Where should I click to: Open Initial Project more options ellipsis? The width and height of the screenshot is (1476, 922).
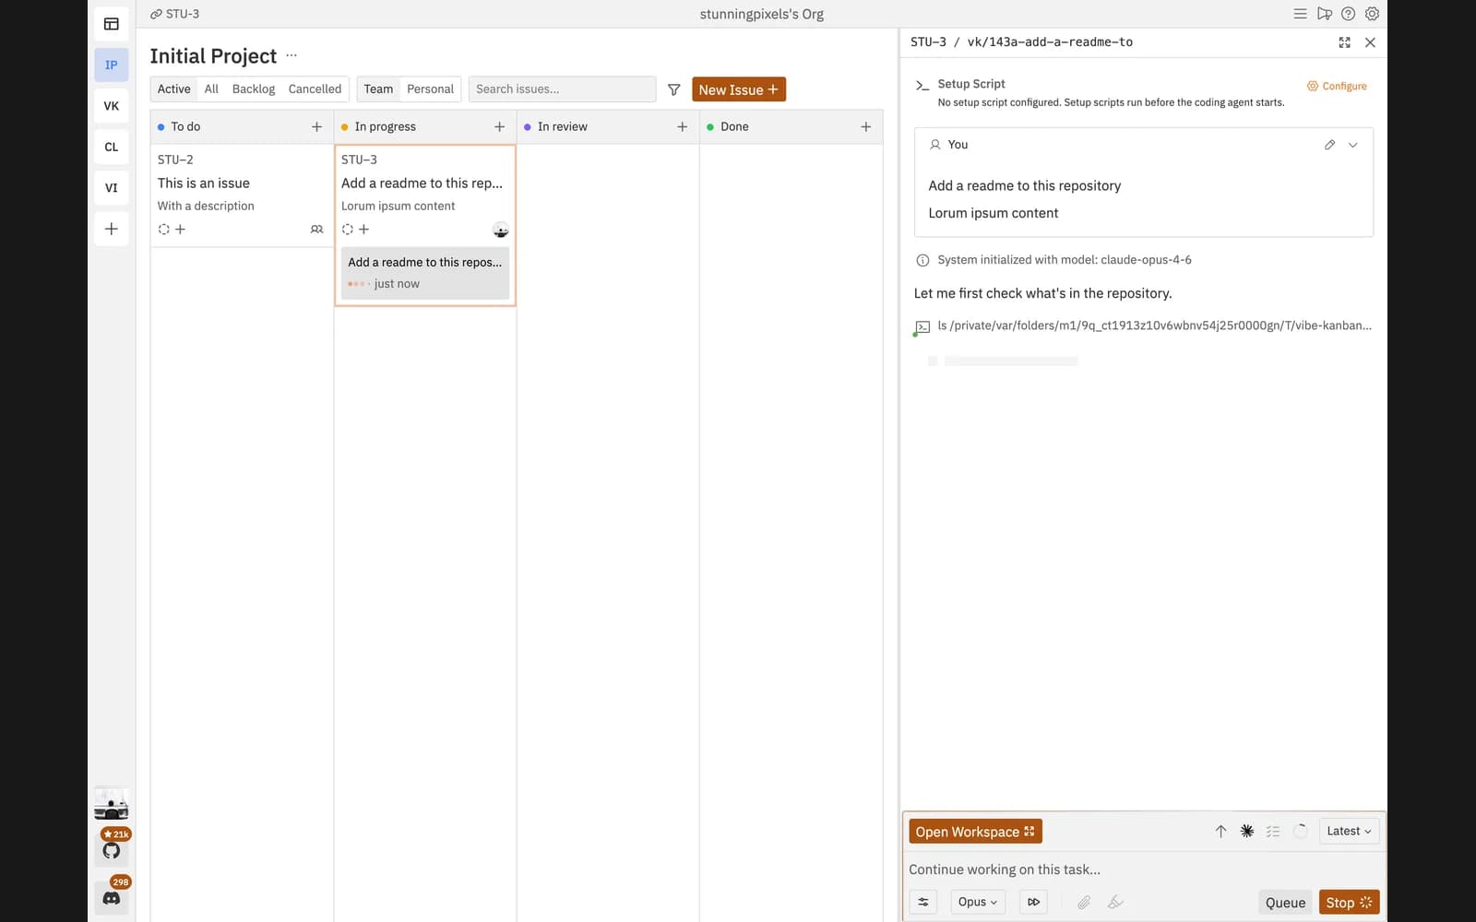coord(292,55)
